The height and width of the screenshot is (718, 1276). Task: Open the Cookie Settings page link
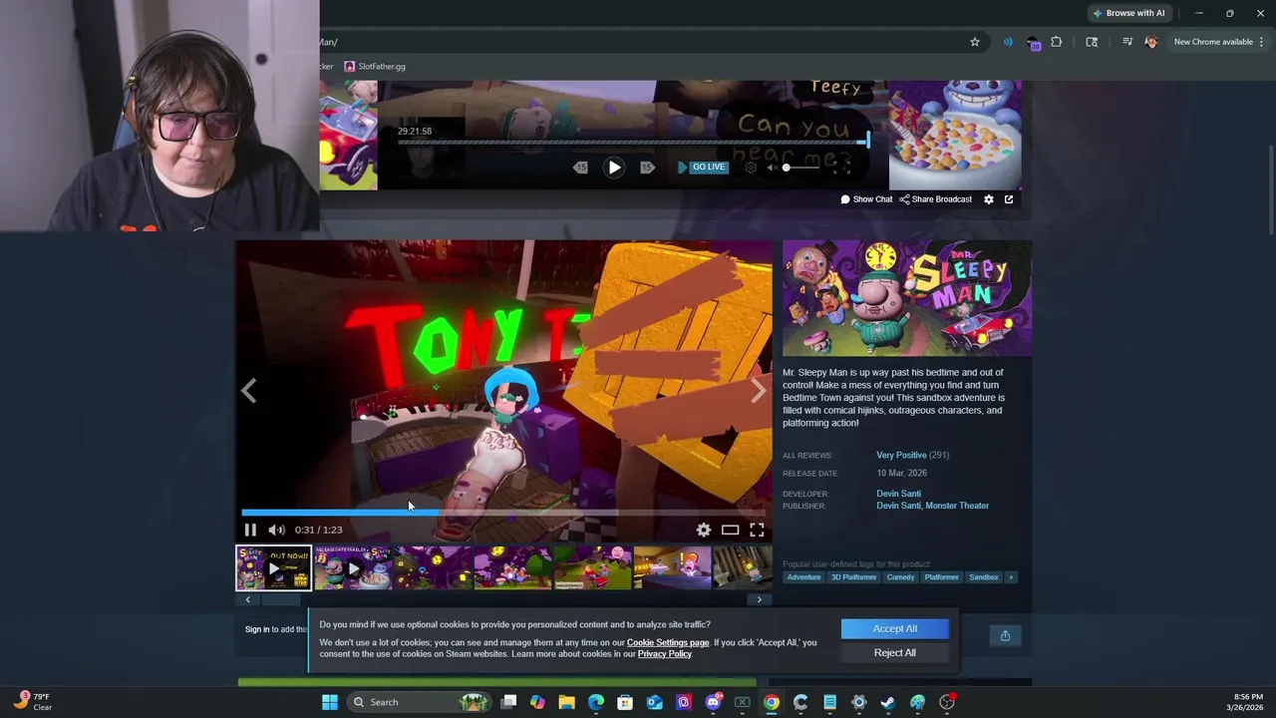668,643
